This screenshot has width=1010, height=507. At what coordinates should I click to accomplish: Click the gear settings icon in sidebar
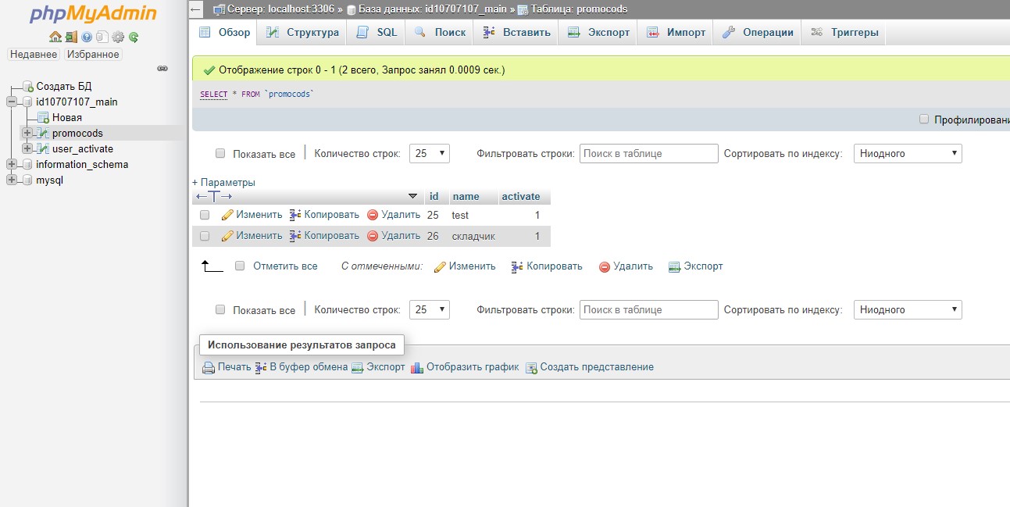118,37
